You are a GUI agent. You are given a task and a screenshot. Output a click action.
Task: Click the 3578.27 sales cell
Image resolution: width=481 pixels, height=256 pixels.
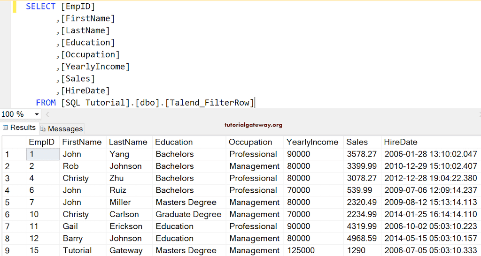coord(362,154)
